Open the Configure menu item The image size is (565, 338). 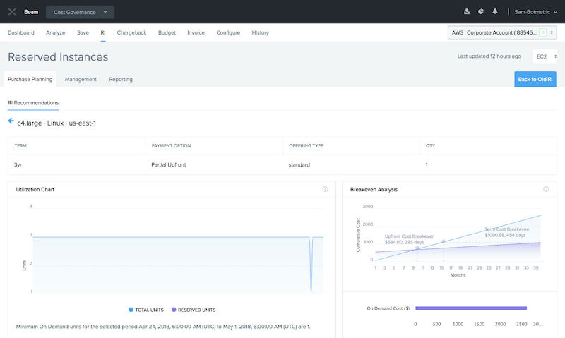click(x=228, y=32)
